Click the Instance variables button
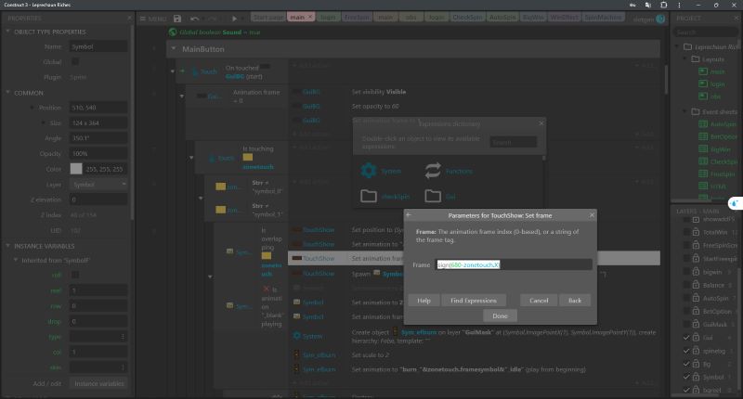 [x=98, y=383]
